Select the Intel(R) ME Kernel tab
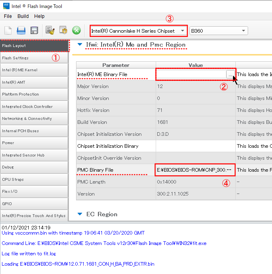 pos(34,70)
